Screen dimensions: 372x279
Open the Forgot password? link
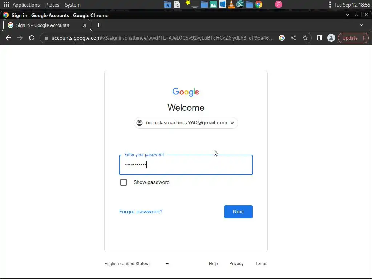coord(141,212)
